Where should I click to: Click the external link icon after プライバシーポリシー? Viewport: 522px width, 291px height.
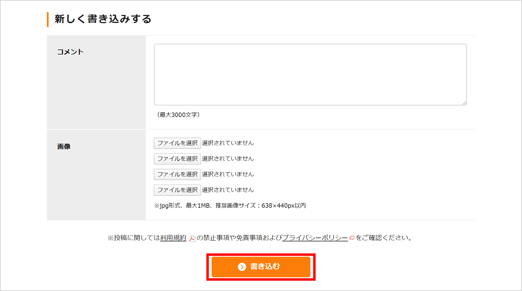352,238
